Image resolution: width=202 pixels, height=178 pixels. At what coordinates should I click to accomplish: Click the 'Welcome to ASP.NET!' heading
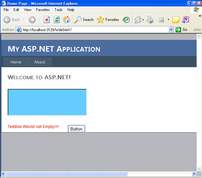pos(39,77)
